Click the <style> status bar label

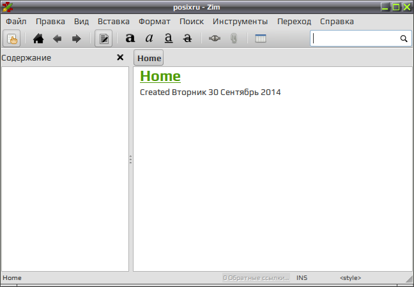coord(350,278)
